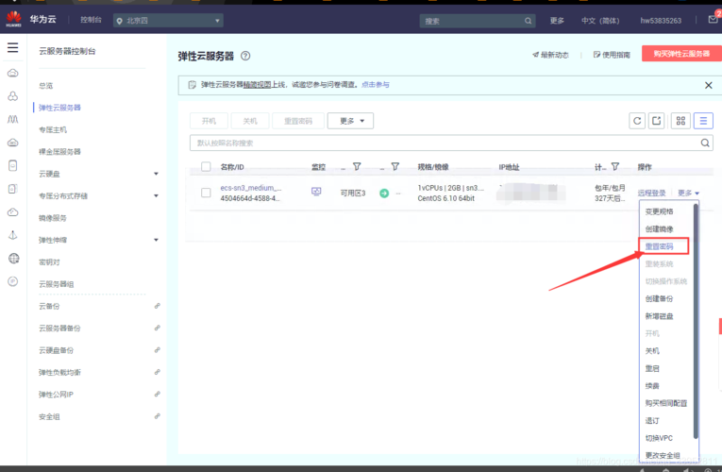The width and height of the screenshot is (722, 472).
Task: Refresh the server list
Action: point(637,121)
